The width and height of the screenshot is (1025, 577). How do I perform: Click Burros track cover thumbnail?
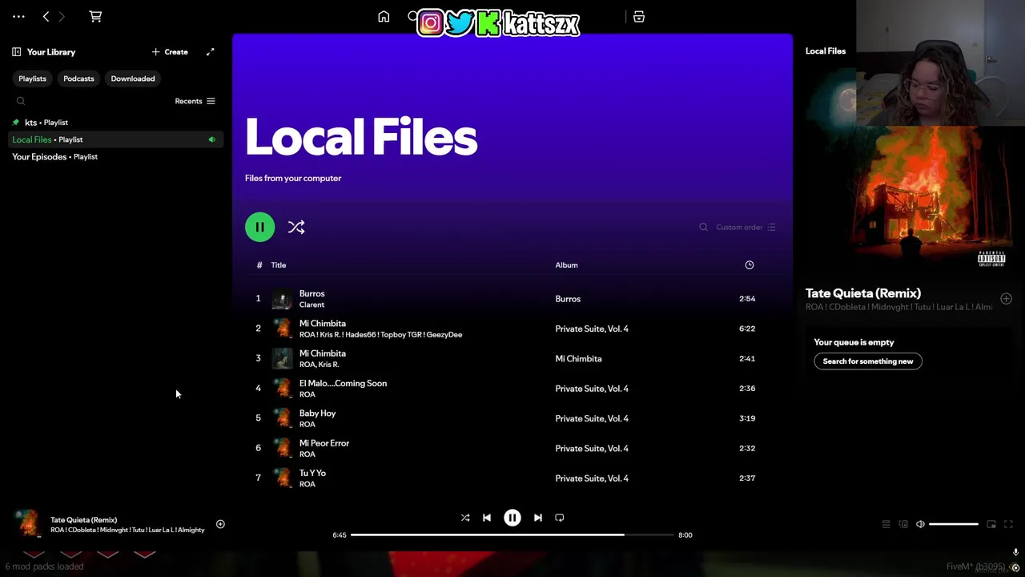(282, 299)
